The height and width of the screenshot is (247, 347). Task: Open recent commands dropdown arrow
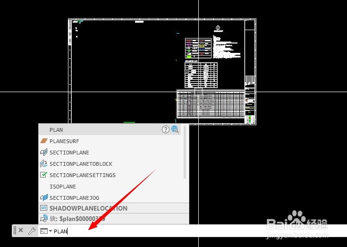51,231
